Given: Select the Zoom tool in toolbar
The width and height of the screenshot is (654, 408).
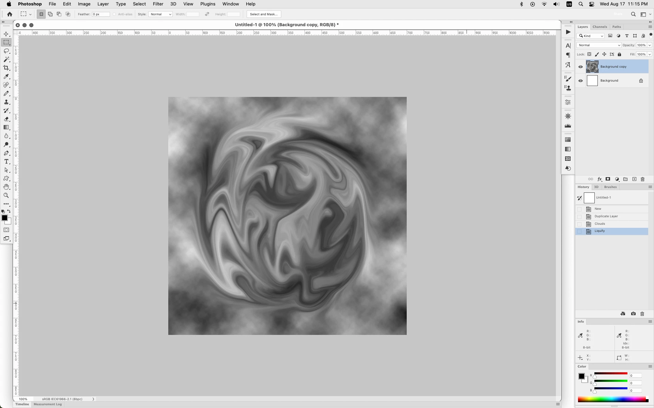Looking at the screenshot, I should [x=6, y=195].
